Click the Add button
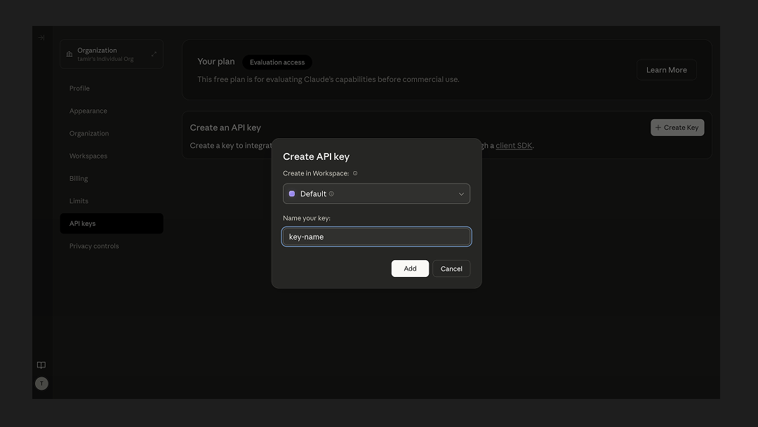The height and width of the screenshot is (427, 758). coord(410,269)
